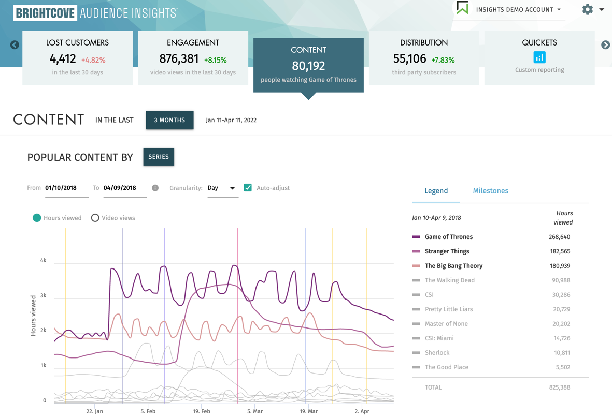This screenshot has height=418, width=612.
Task: Switch to the Milestones tab
Action: click(490, 191)
